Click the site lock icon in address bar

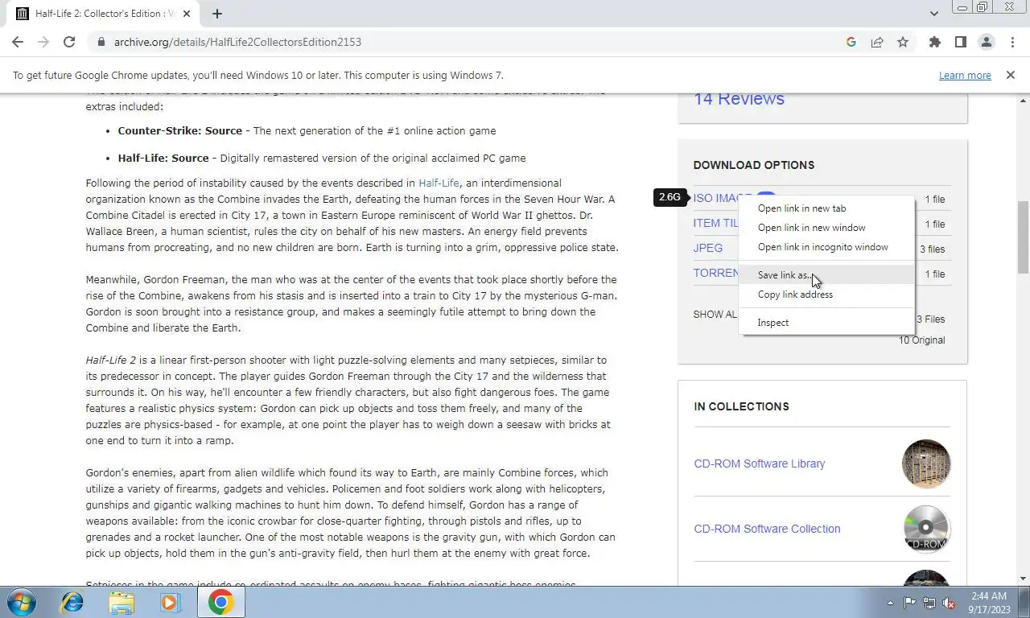(101, 42)
